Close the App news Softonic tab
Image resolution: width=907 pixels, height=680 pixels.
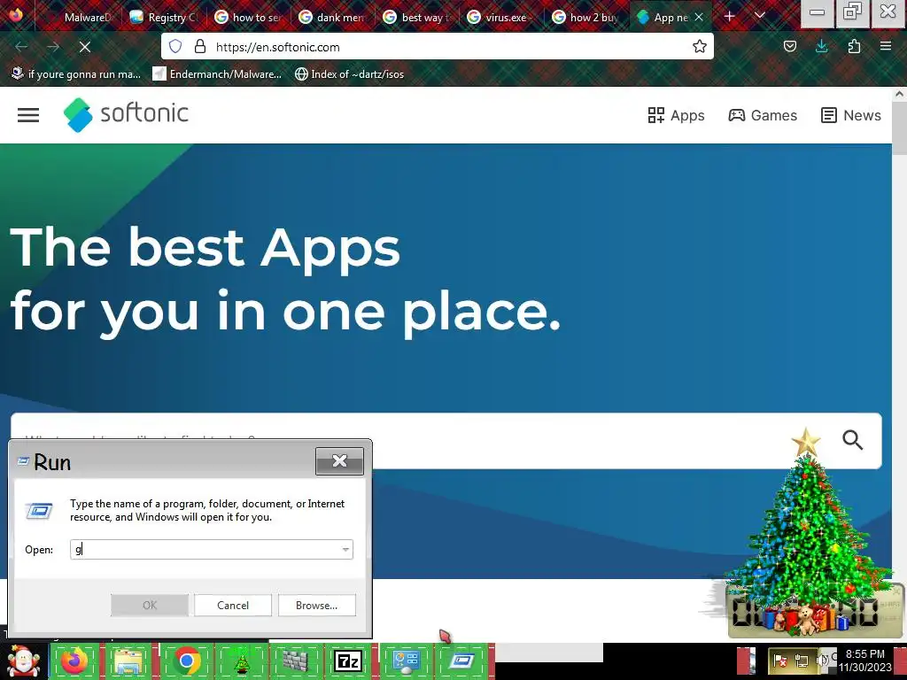click(699, 17)
